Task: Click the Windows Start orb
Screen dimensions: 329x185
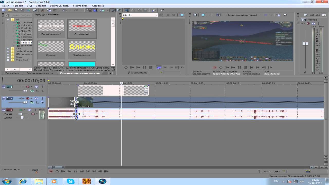Action: (x=7, y=181)
